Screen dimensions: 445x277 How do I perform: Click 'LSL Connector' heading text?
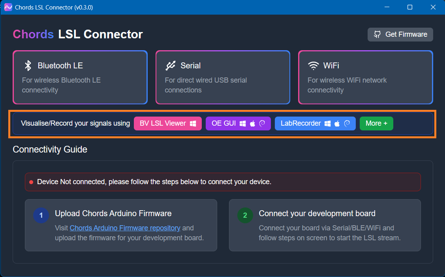pos(100,34)
